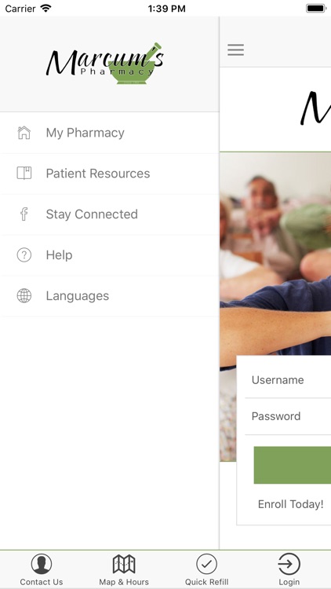Click the Facebook icon beside Stay Connected
The width and height of the screenshot is (331, 589).
pyautogui.click(x=24, y=214)
